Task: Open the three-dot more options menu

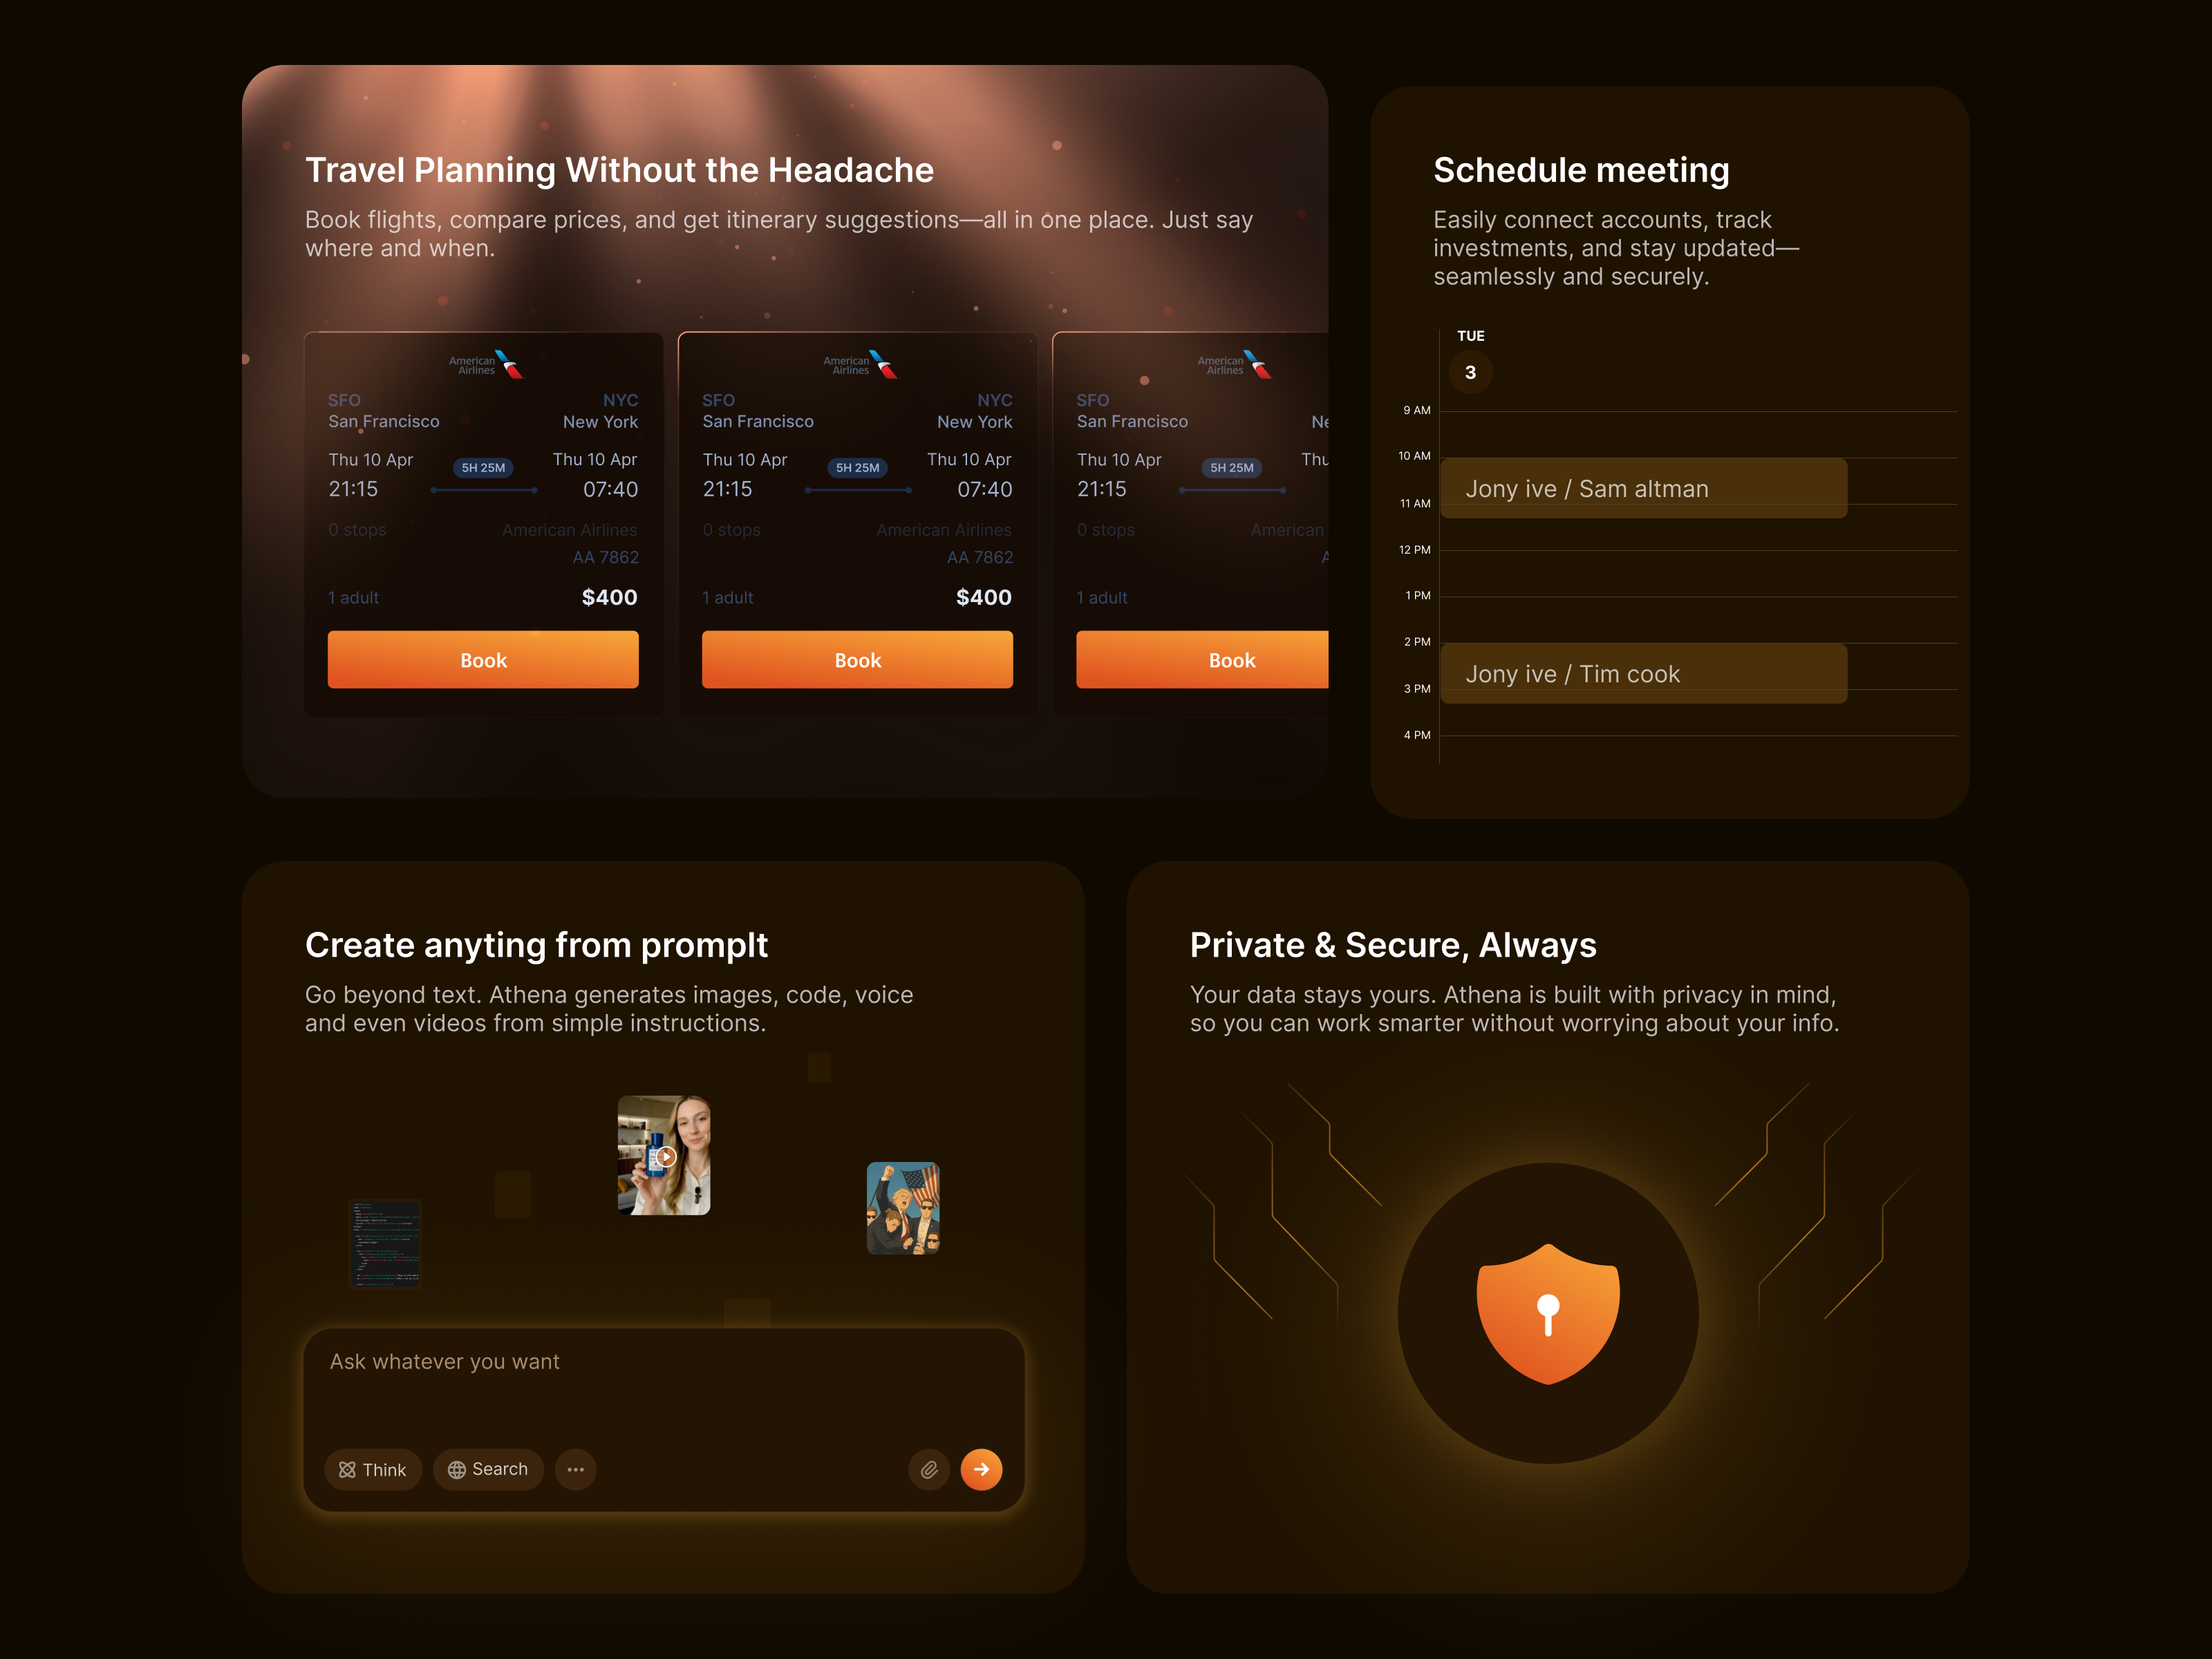Action: 576,1470
